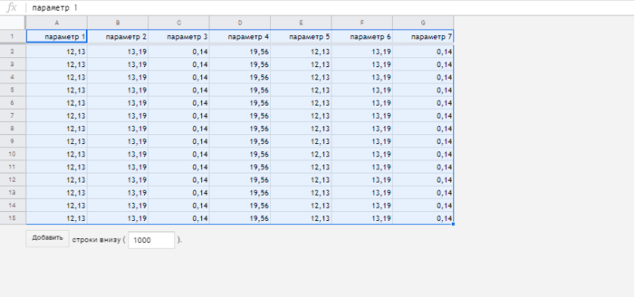Select column F header
The width and height of the screenshot is (635, 297).
click(x=362, y=23)
